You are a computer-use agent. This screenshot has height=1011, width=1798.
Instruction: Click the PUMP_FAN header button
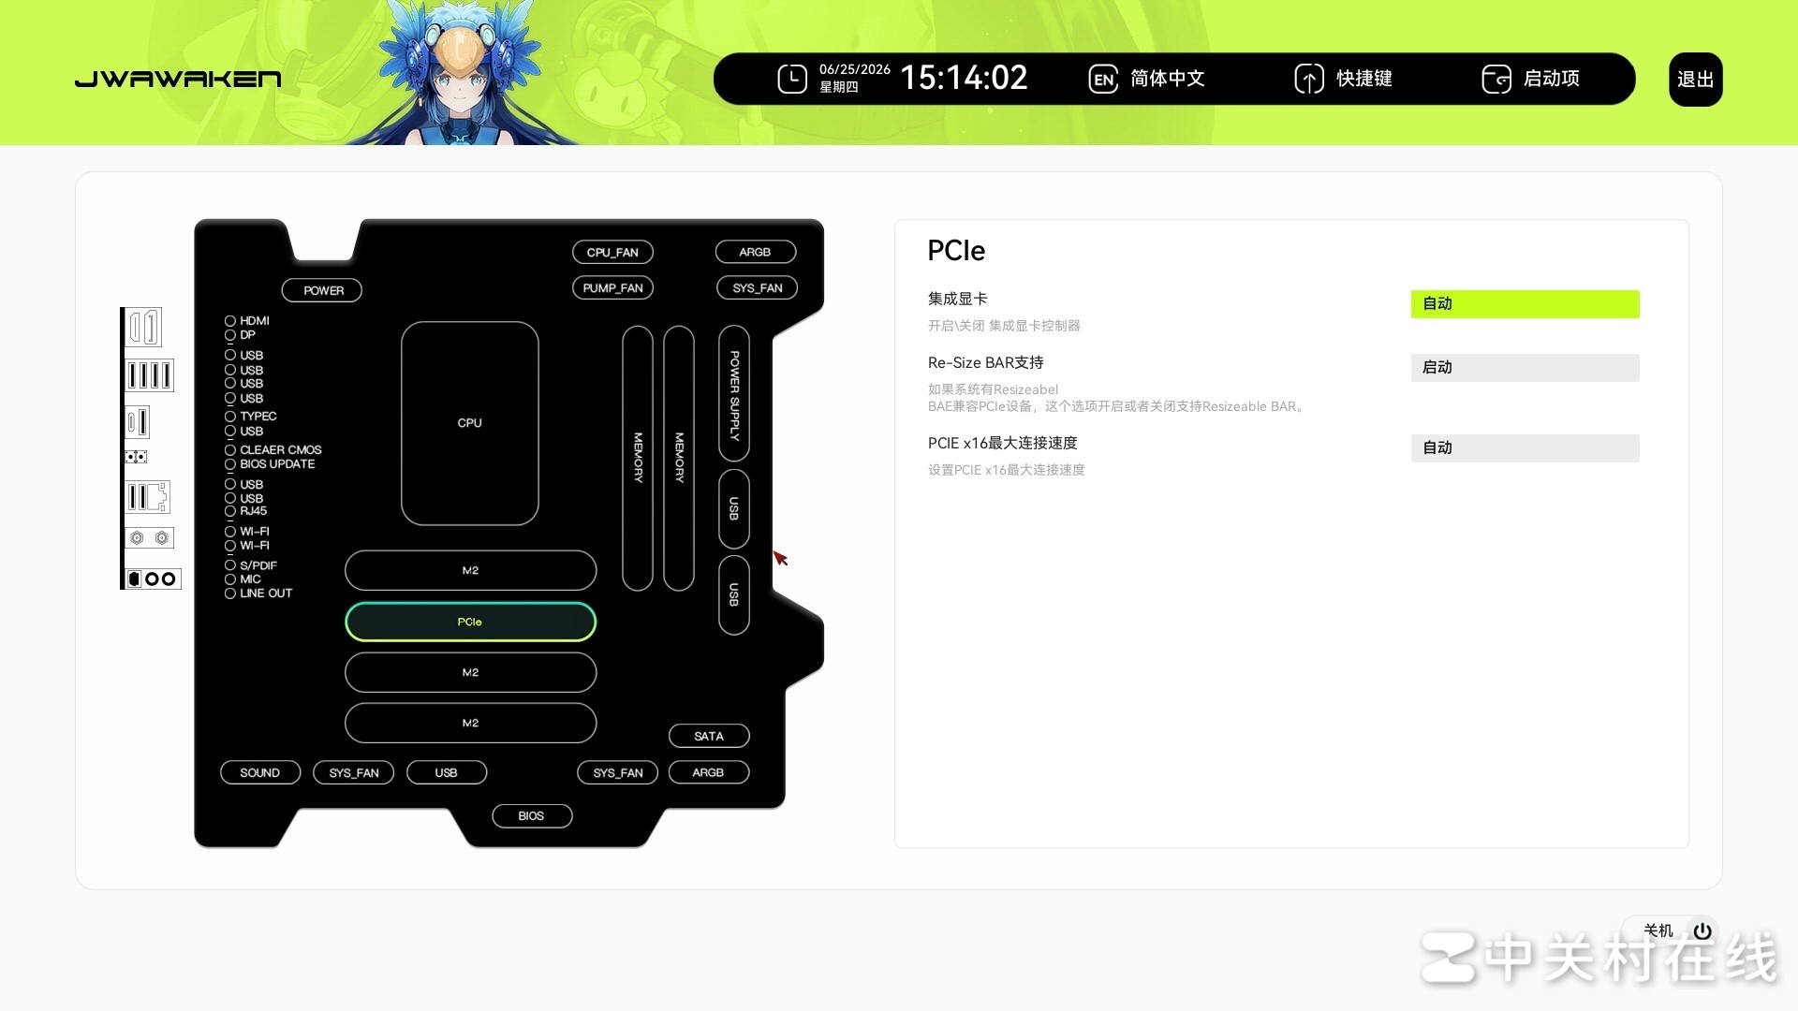coord(612,288)
